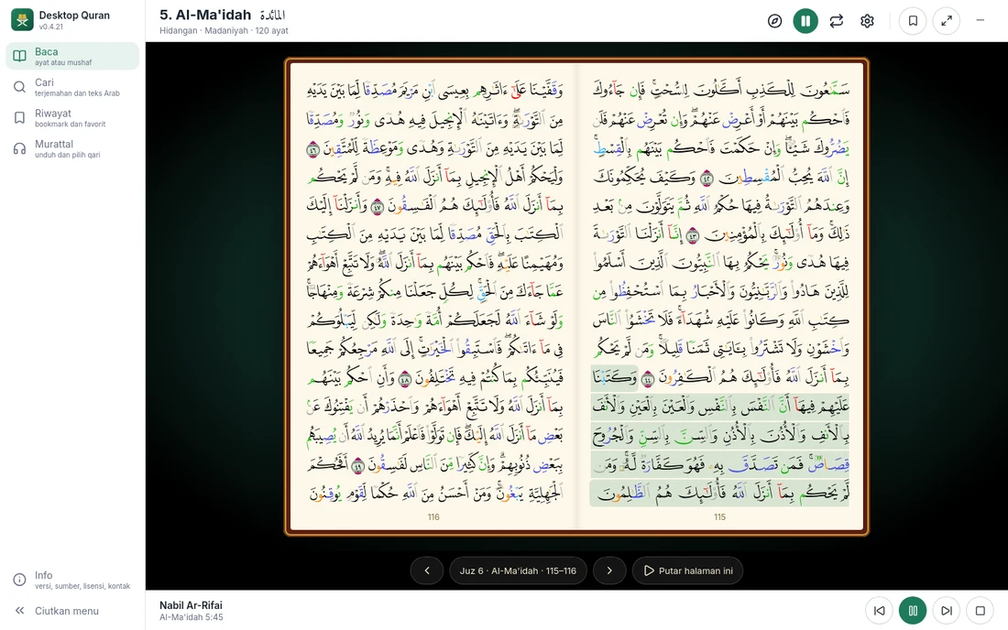Click the 5. Al-Ma'idah surah title
The image size is (1008, 630).
point(204,15)
